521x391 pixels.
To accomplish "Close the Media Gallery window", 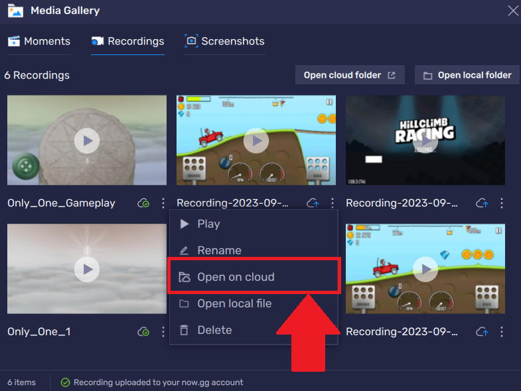I will 512,11.
